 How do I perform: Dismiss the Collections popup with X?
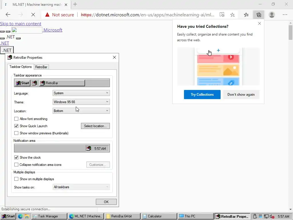tap(259, 23)
